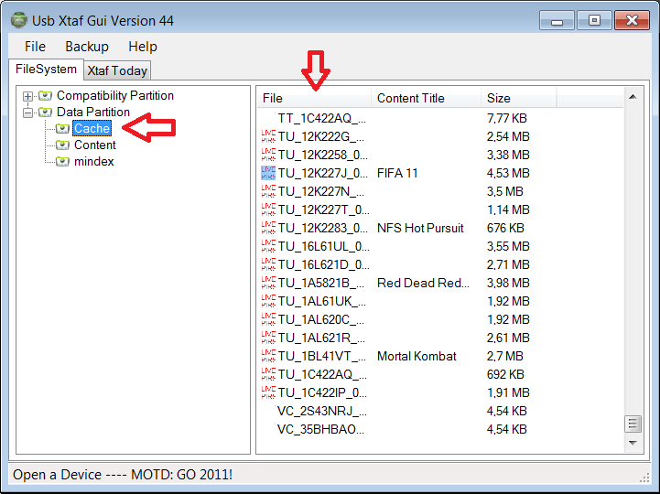Click the Cache folder icon

[x=62, y=128]
